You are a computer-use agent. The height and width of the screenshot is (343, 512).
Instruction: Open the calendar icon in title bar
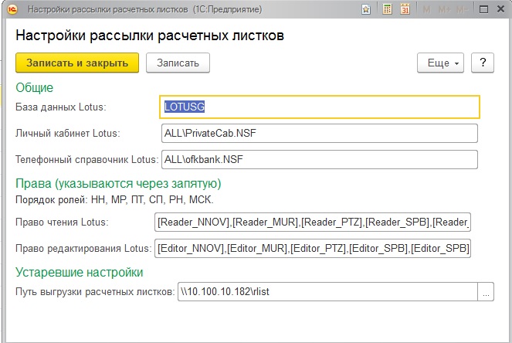tap(406, 10)
